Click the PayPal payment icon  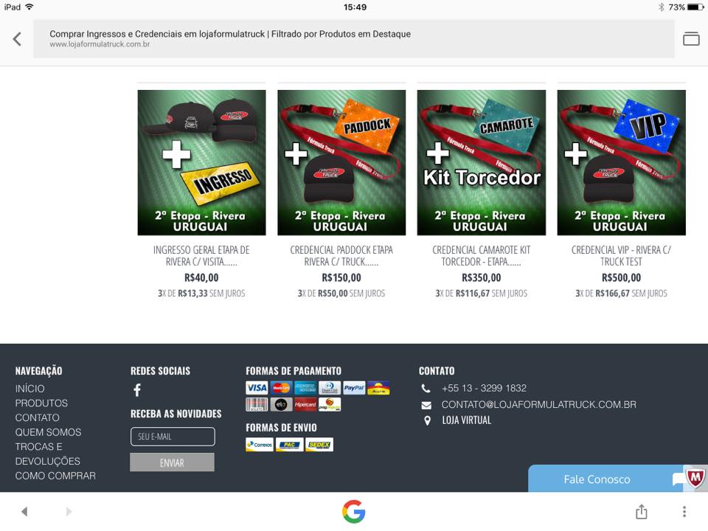pos(354,388)
